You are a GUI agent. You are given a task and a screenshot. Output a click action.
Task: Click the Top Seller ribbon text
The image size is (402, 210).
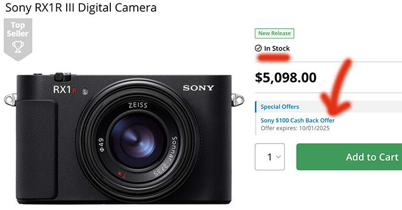[18, 29]
